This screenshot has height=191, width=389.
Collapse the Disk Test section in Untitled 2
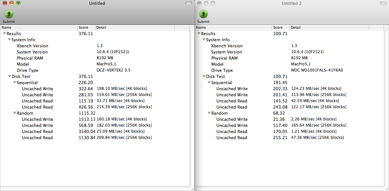pos(204,76)
